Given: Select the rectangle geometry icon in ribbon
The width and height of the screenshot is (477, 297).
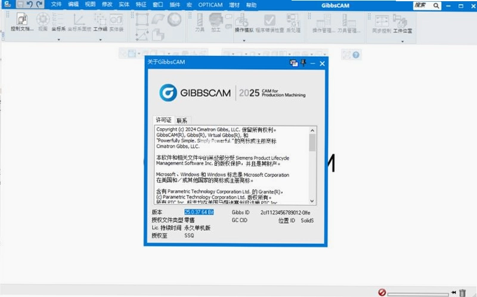Looking at the screenshot, I should point(142,20).
